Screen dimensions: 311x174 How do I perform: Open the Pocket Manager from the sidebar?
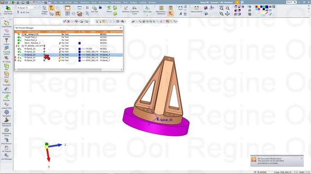[6, 33]
